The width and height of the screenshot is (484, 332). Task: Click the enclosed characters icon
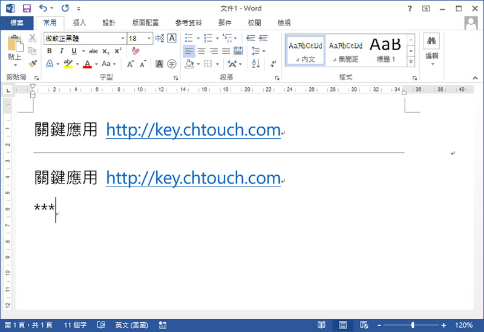pyautogui.click(x=172, y=64)
